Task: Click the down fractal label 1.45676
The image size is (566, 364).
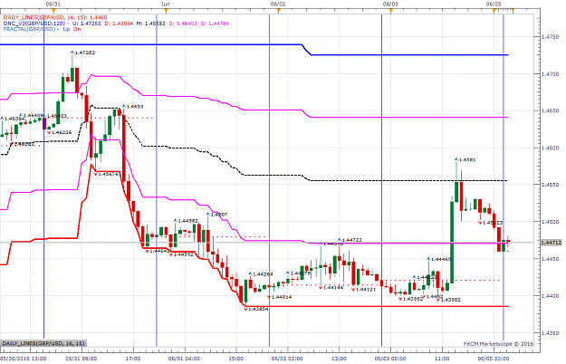Action: click(x=109, y=174)
